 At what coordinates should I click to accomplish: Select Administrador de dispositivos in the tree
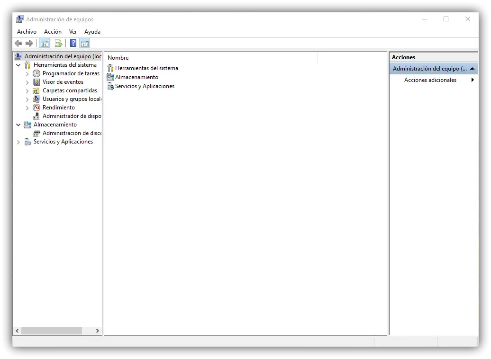point(72,116)
